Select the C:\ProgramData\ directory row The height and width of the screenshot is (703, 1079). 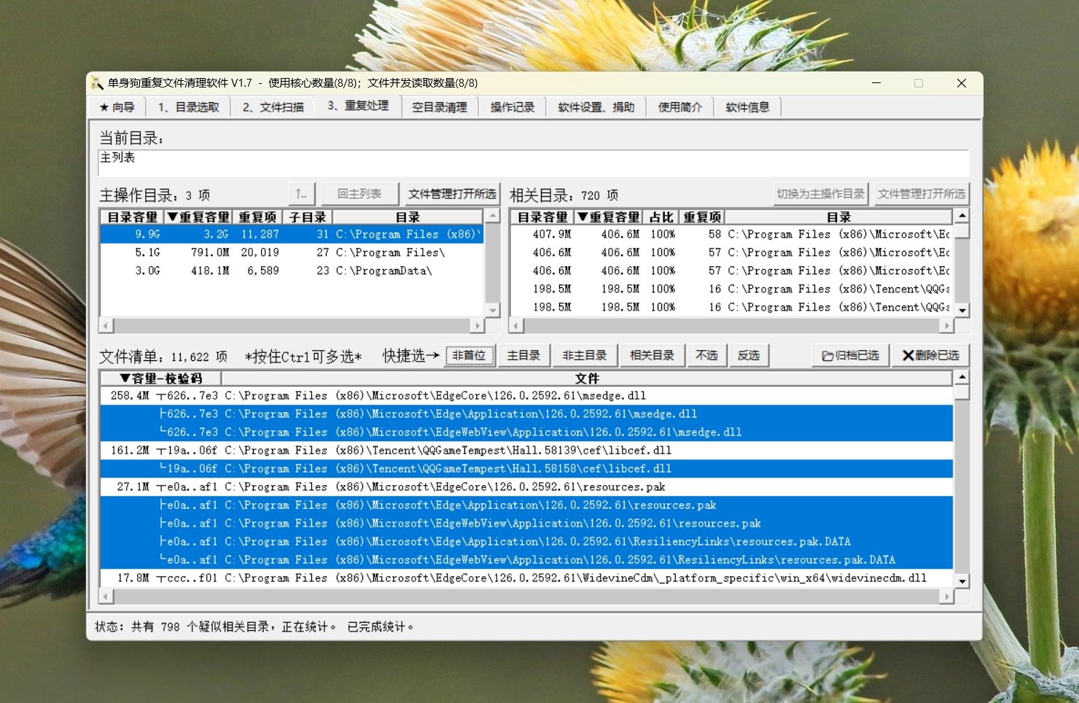tap(292, 271)
